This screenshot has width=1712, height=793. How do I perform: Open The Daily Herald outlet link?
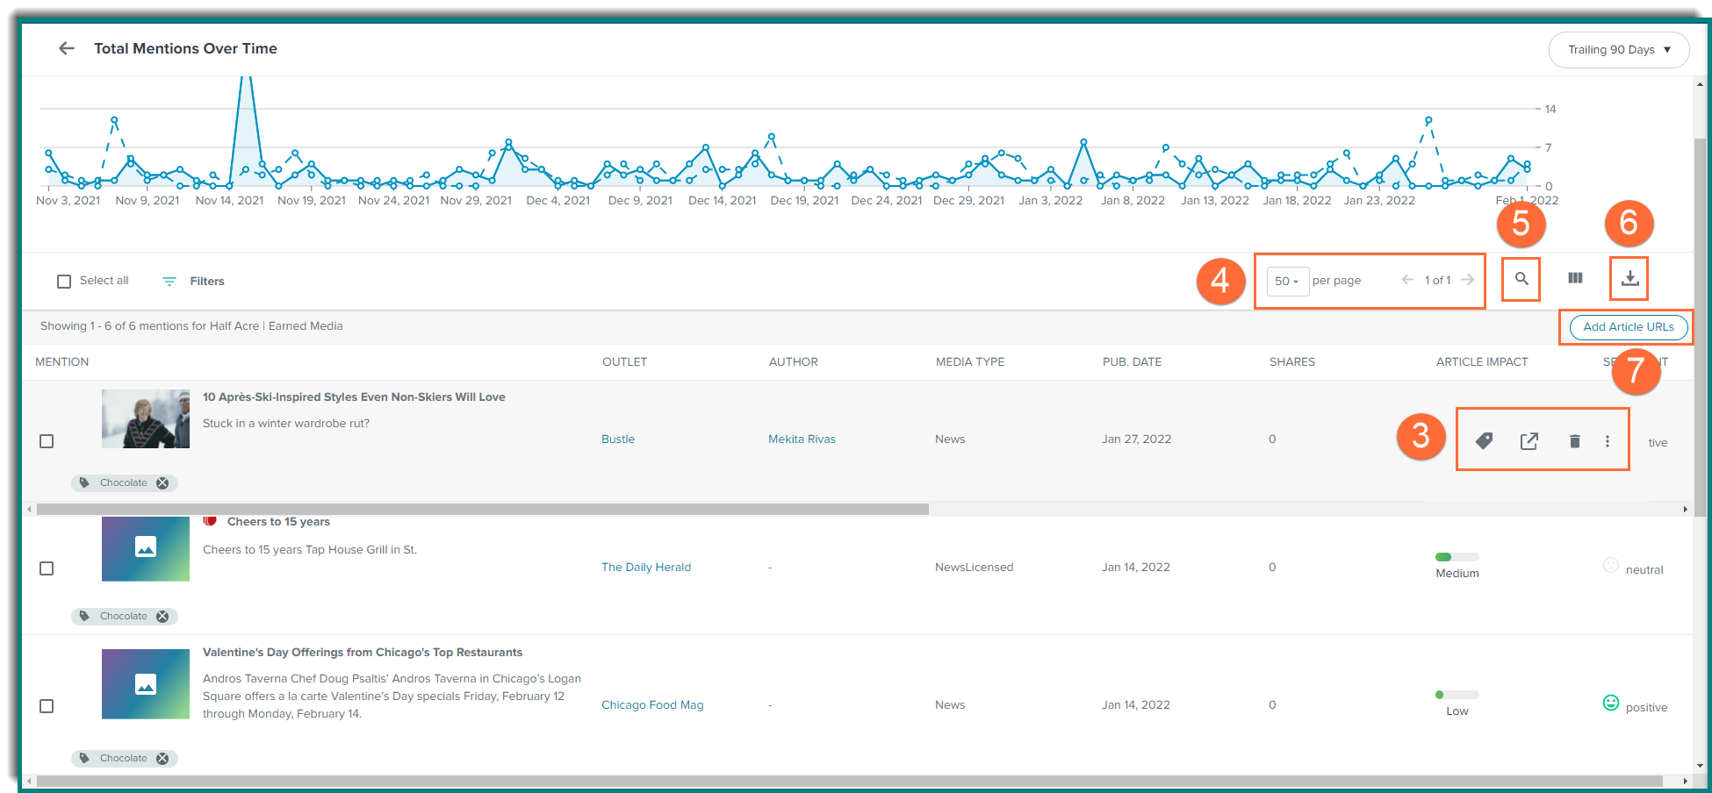[x=646, y=568]
